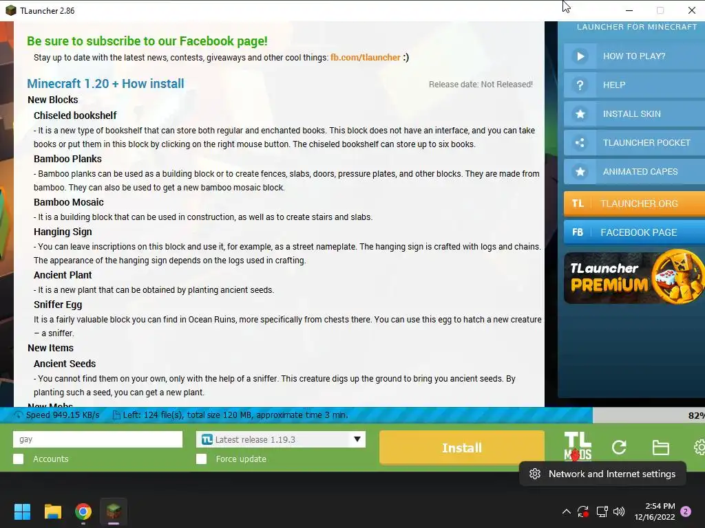Click the refresh arrow icon
Screen dimensions: 705x528
tap(619, 447)
